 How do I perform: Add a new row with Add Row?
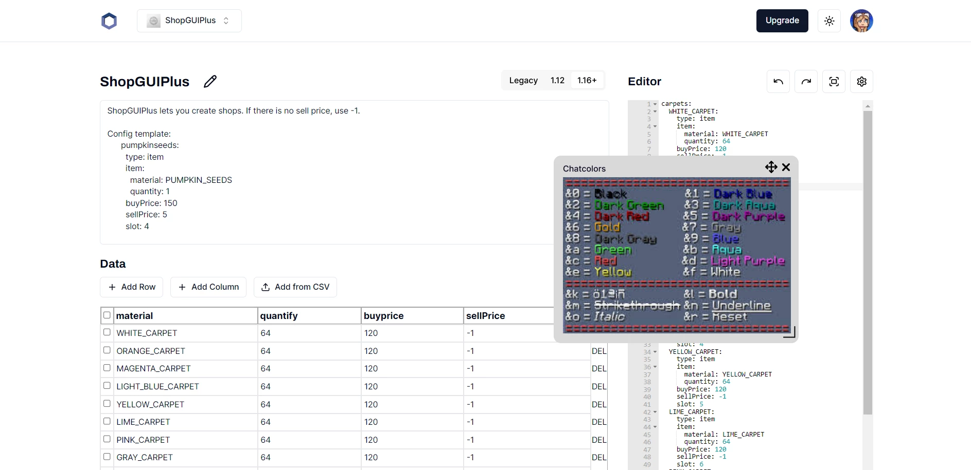point(131,287)
